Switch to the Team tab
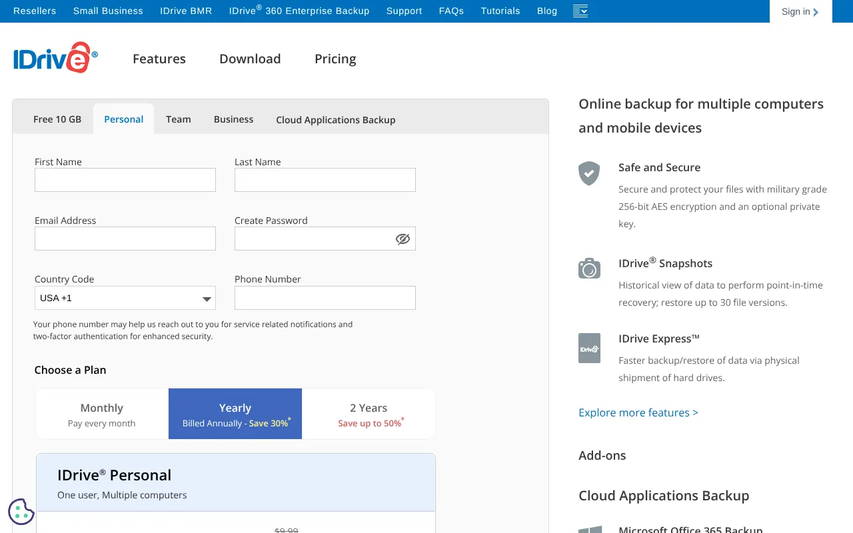The image size is (853, 533). coord(179,119)
